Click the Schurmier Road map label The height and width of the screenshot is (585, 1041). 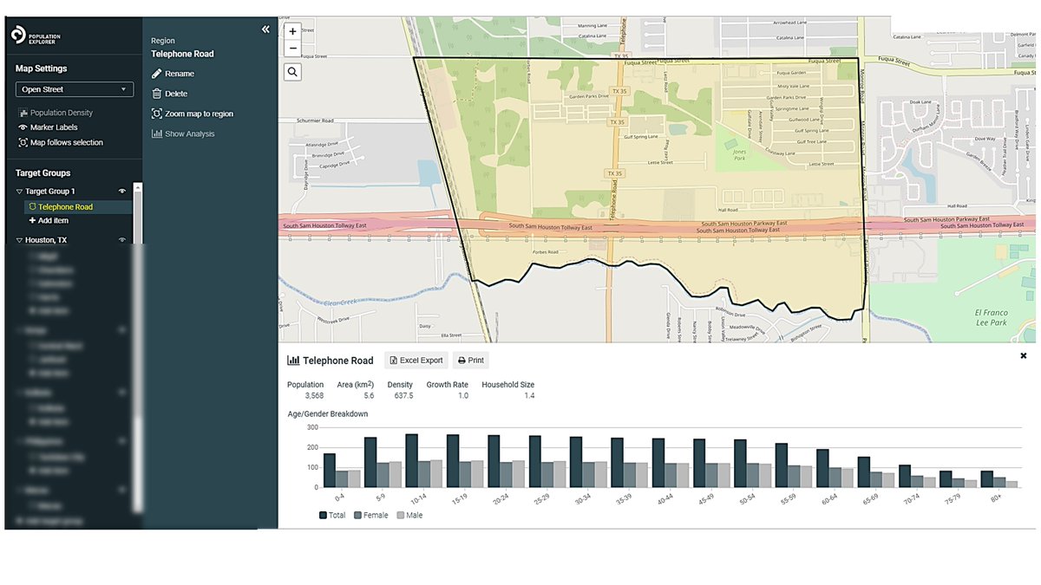click(315, 120)
